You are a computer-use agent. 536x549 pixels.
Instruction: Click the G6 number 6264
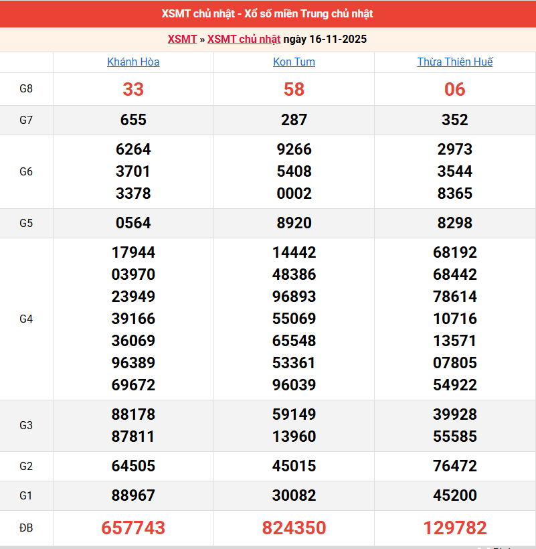click(133, 149)
